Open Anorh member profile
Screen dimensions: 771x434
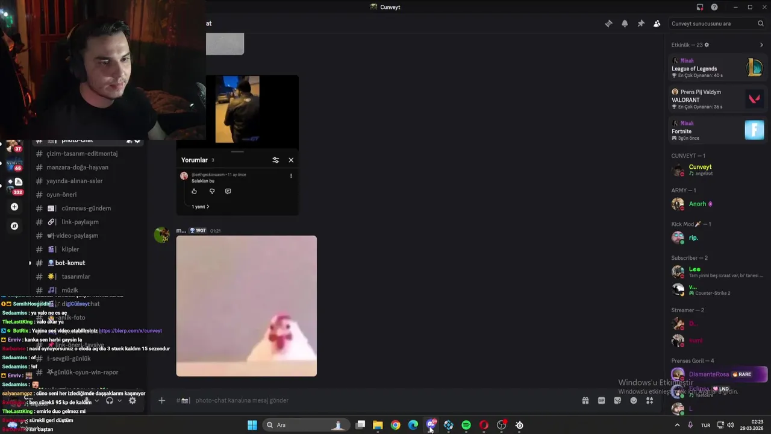pyautogui.click(x=717, y=204)
